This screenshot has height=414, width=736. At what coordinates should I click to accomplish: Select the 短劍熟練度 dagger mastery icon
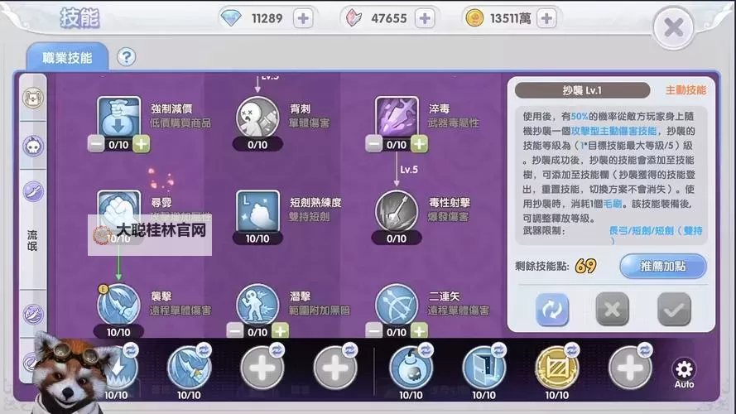tap(257, 211)
